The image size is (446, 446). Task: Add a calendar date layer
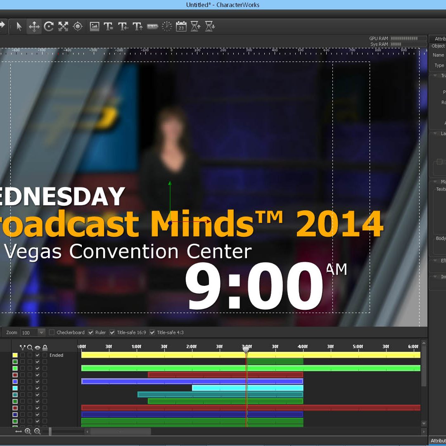point(181,26)
